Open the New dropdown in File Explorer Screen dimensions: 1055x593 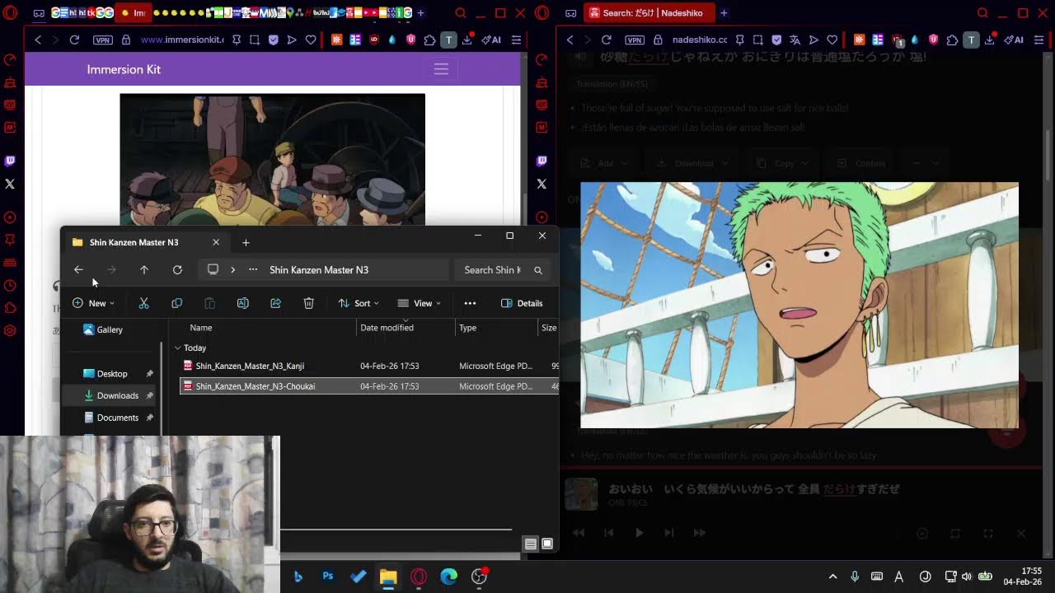pos(93,303)
